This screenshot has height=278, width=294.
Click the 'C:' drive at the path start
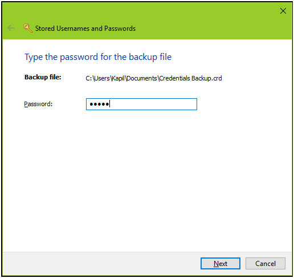coord(89,78)
